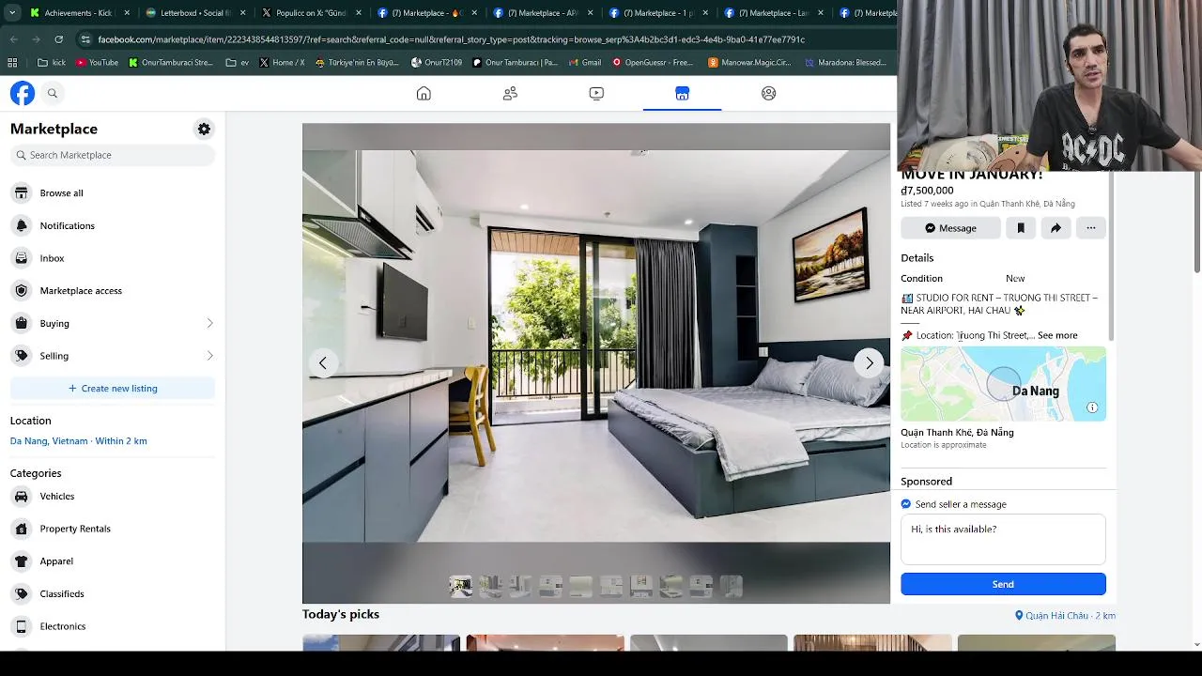Open Marketplace settings gear
This screenshot has width=1202, height=676.
click(204, 129)
